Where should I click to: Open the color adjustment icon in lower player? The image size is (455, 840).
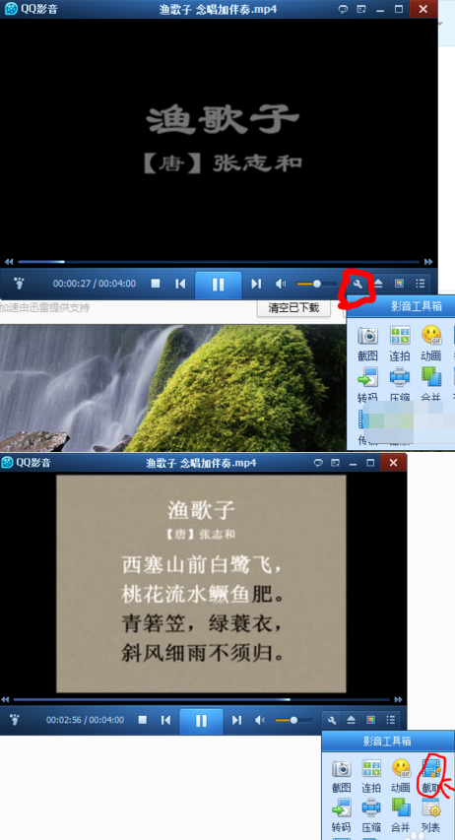[370, 720]
